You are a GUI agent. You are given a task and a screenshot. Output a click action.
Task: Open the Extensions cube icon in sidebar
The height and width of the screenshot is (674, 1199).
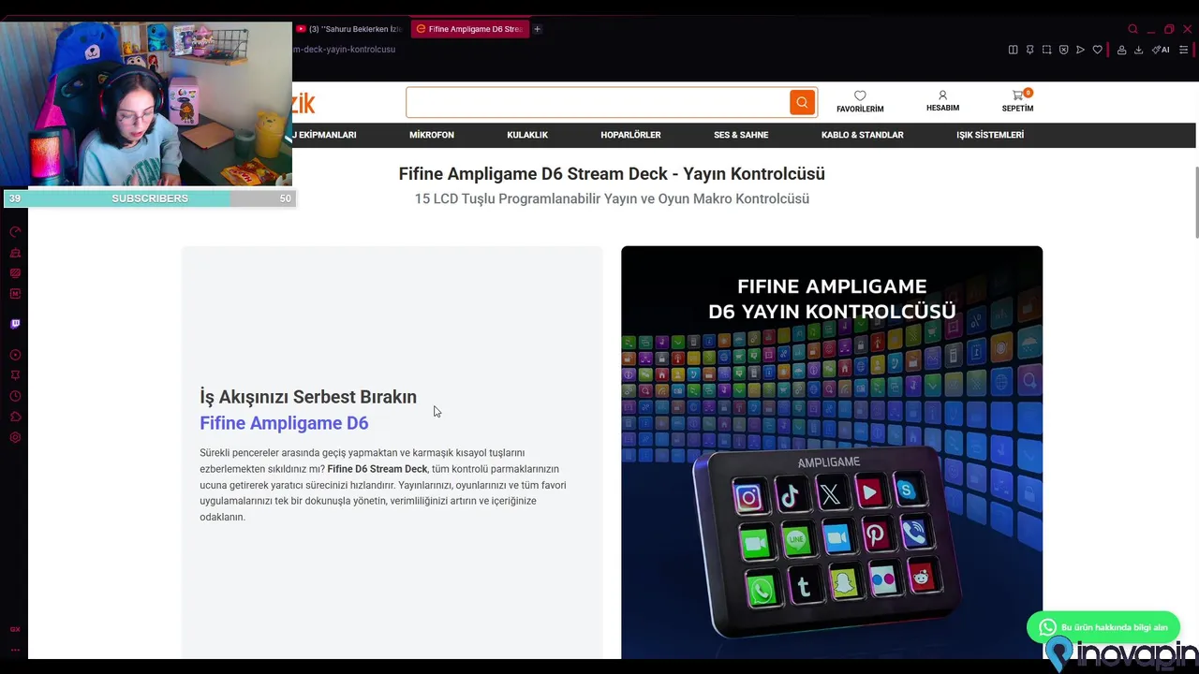point(15,417)
